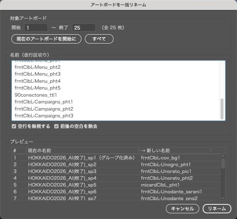This screenshot has width=237, height=219.
Task: Click line frntClbL-Campaigns_pht3 in names list
Action: click(x=44, y=116)
